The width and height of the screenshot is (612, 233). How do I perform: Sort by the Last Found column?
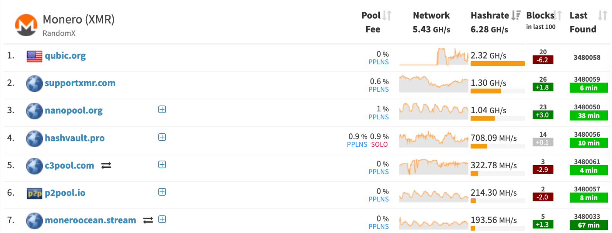[603, 15]
